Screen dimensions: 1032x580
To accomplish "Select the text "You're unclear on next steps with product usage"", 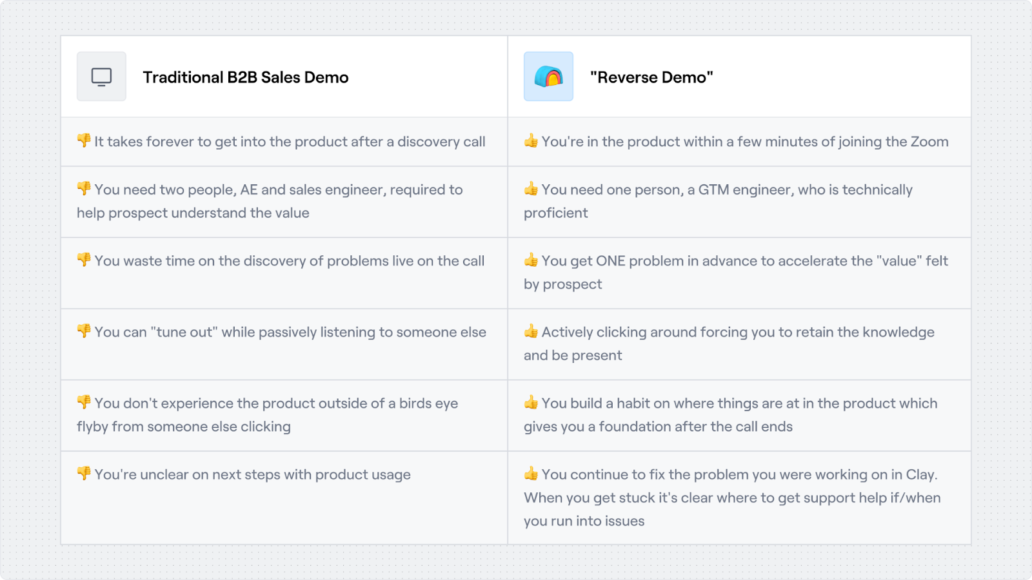I will click(x=252, y=475).
